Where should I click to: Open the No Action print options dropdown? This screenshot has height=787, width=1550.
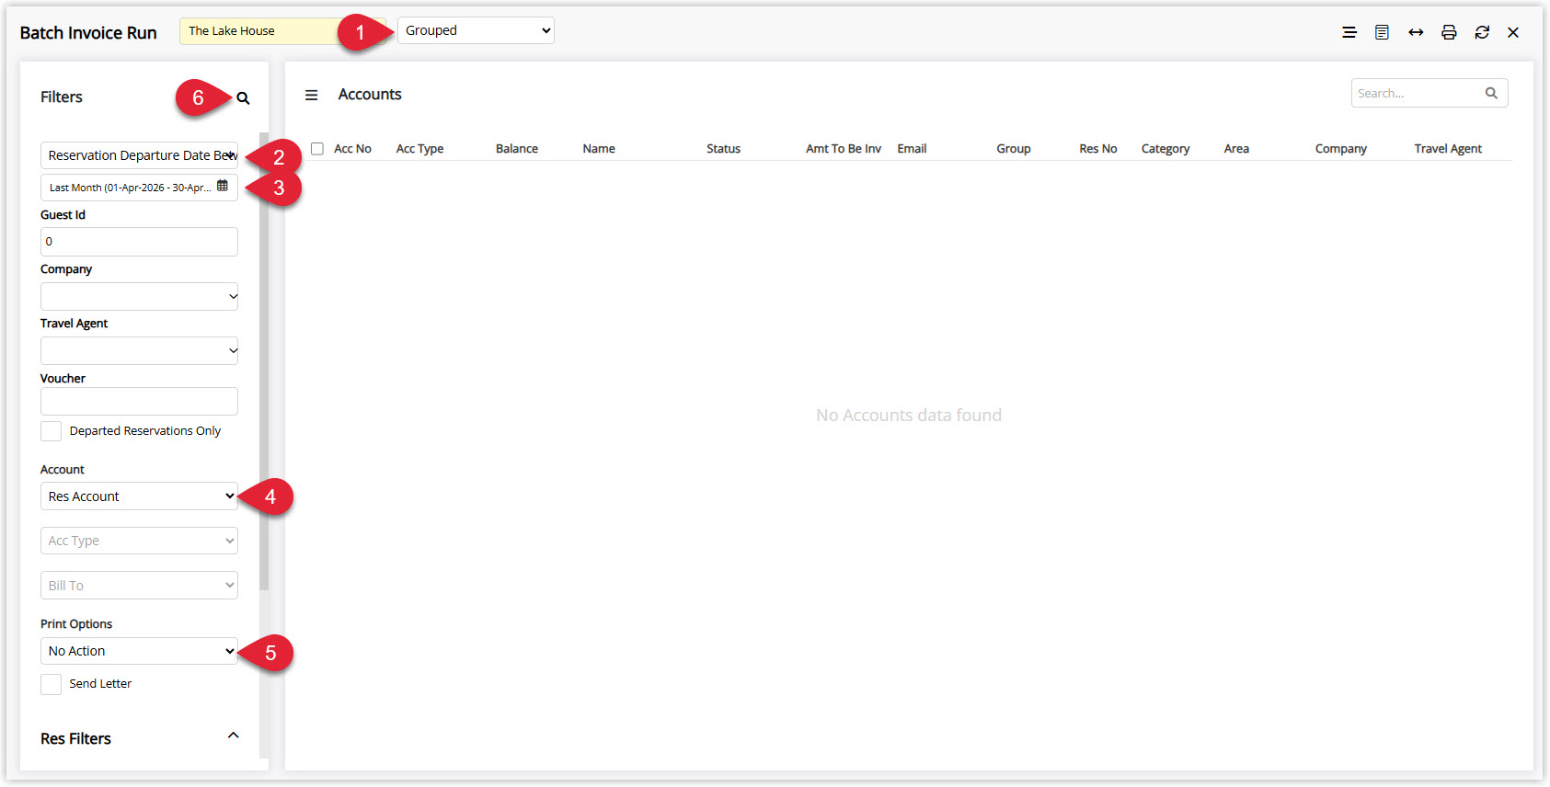coord(139,651)
